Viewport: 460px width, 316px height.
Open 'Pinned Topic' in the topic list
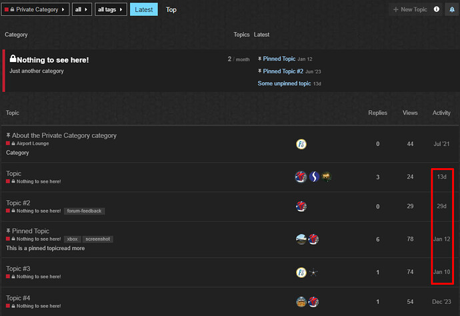point(31,231)
